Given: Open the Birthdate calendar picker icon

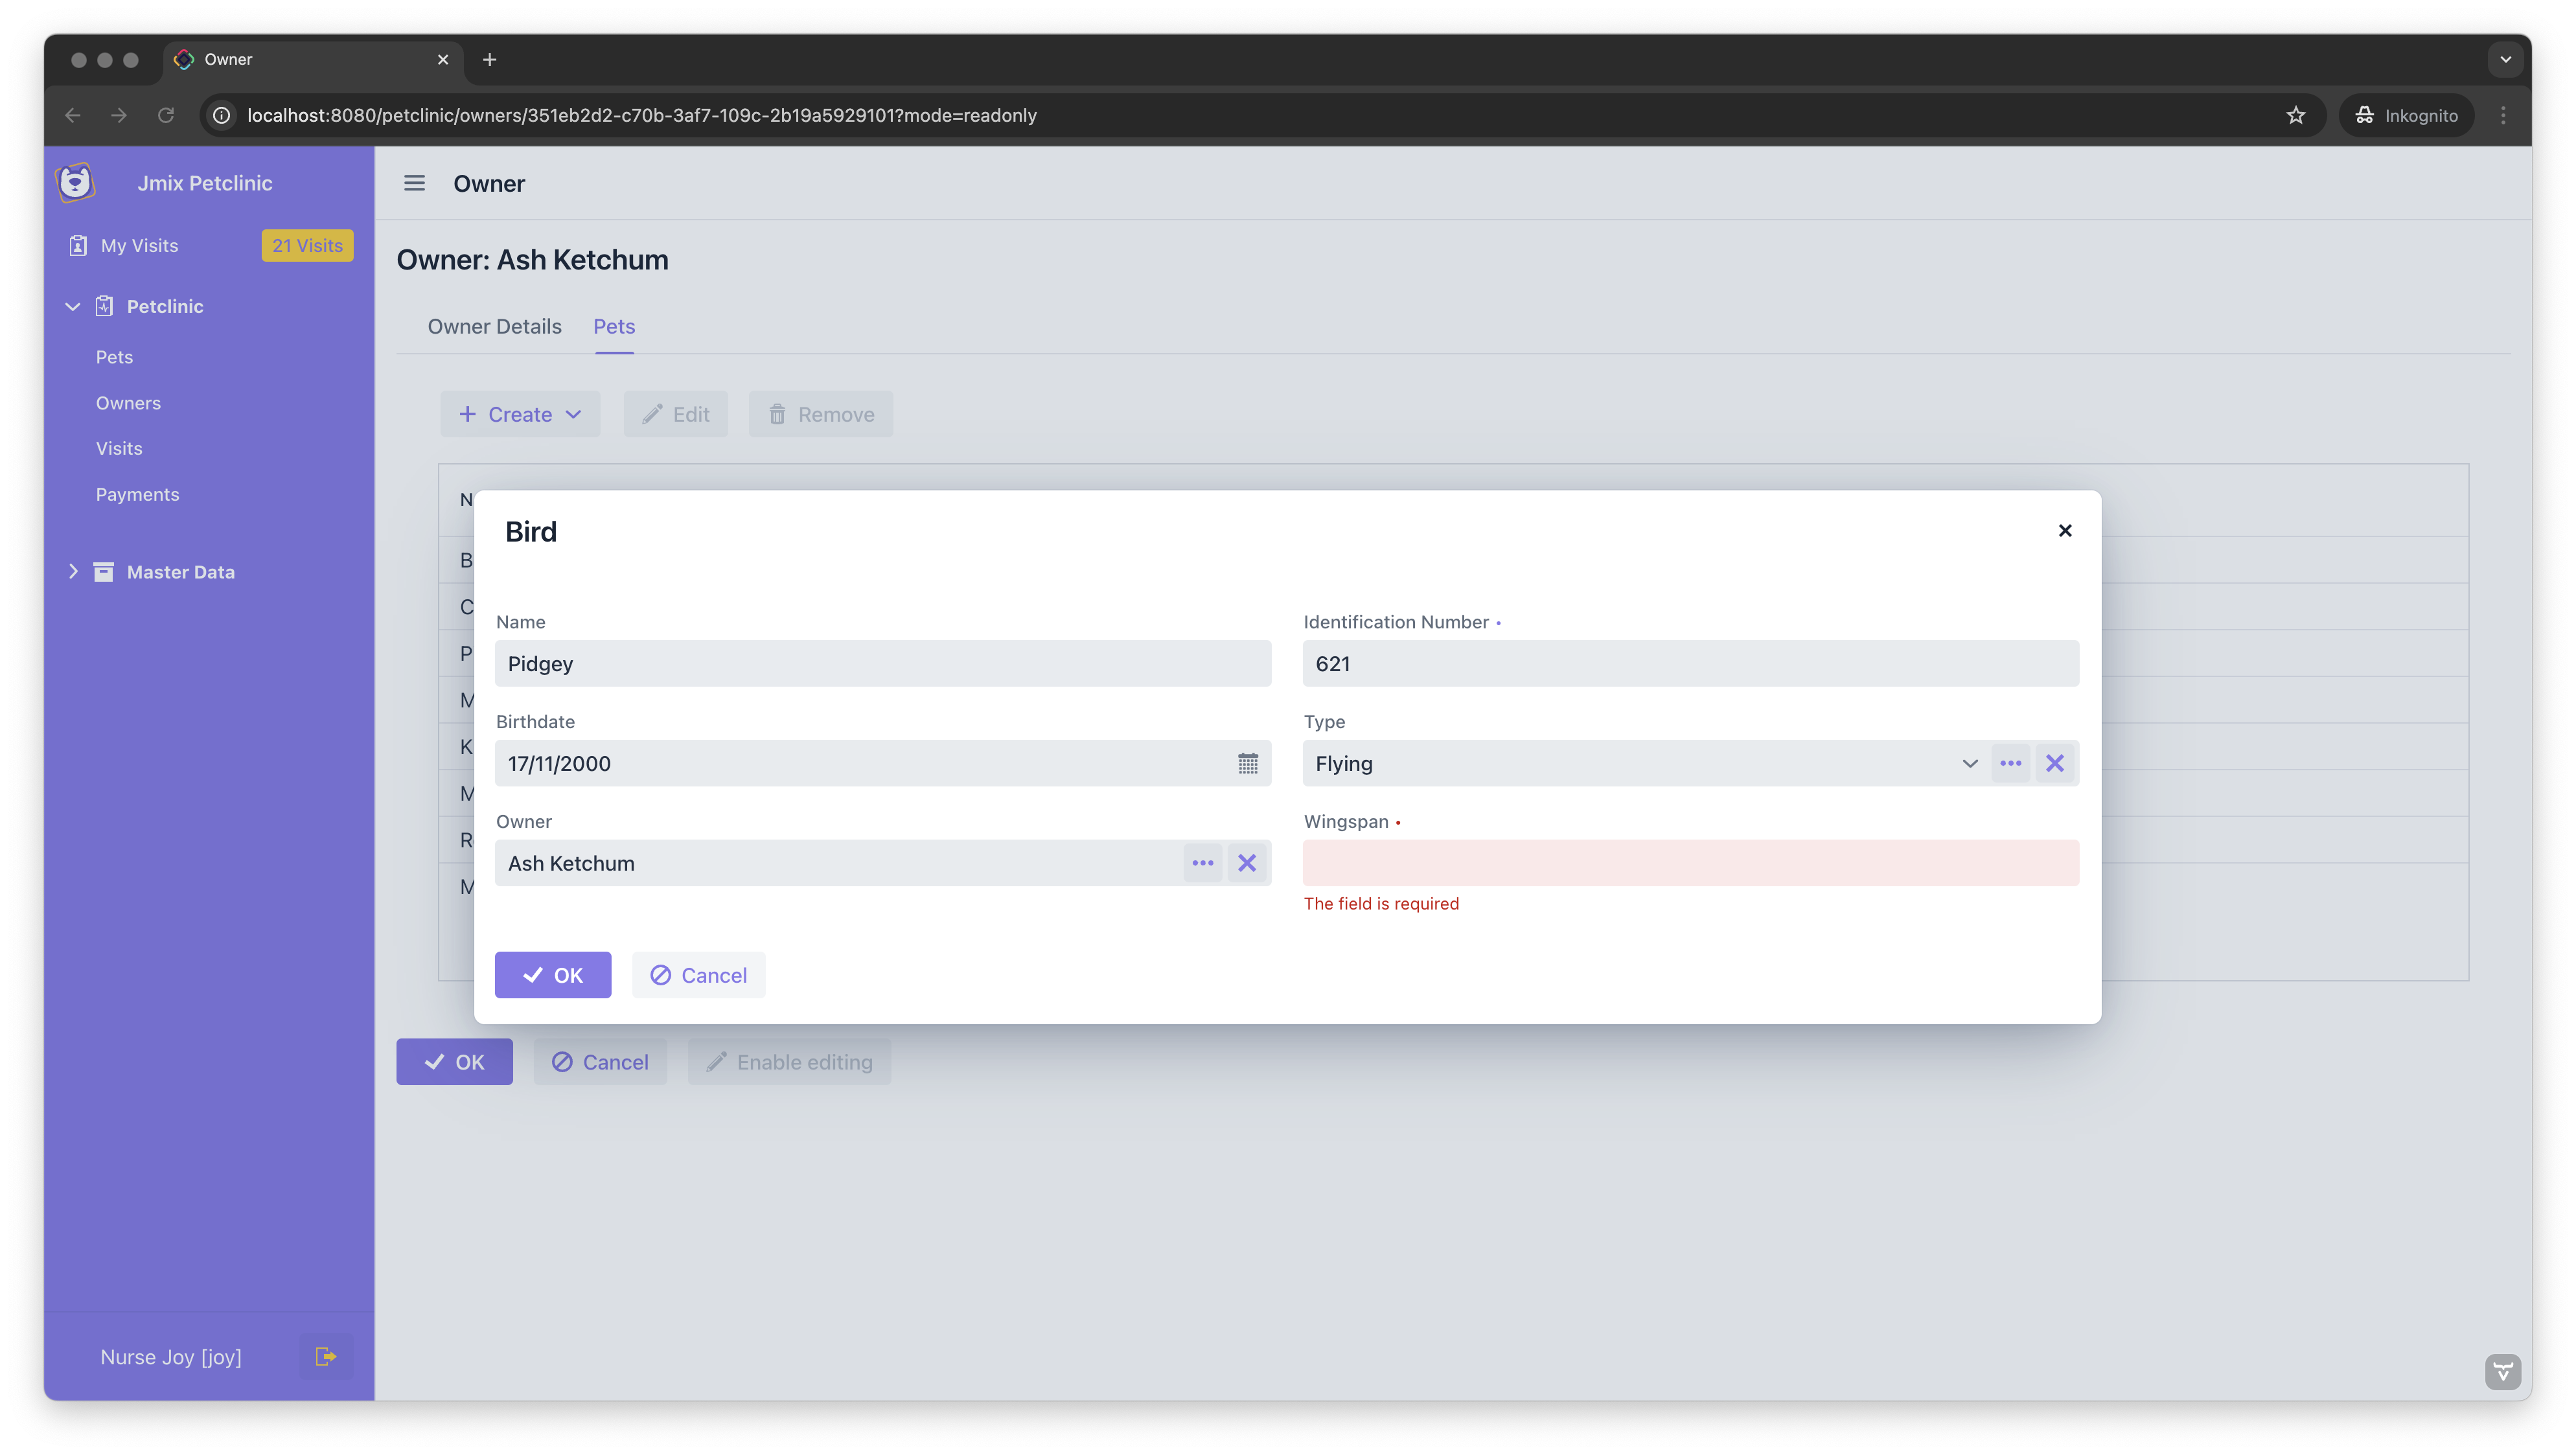Looking at the screenshot, I should pyautogui.click(x=1247, y=764).
